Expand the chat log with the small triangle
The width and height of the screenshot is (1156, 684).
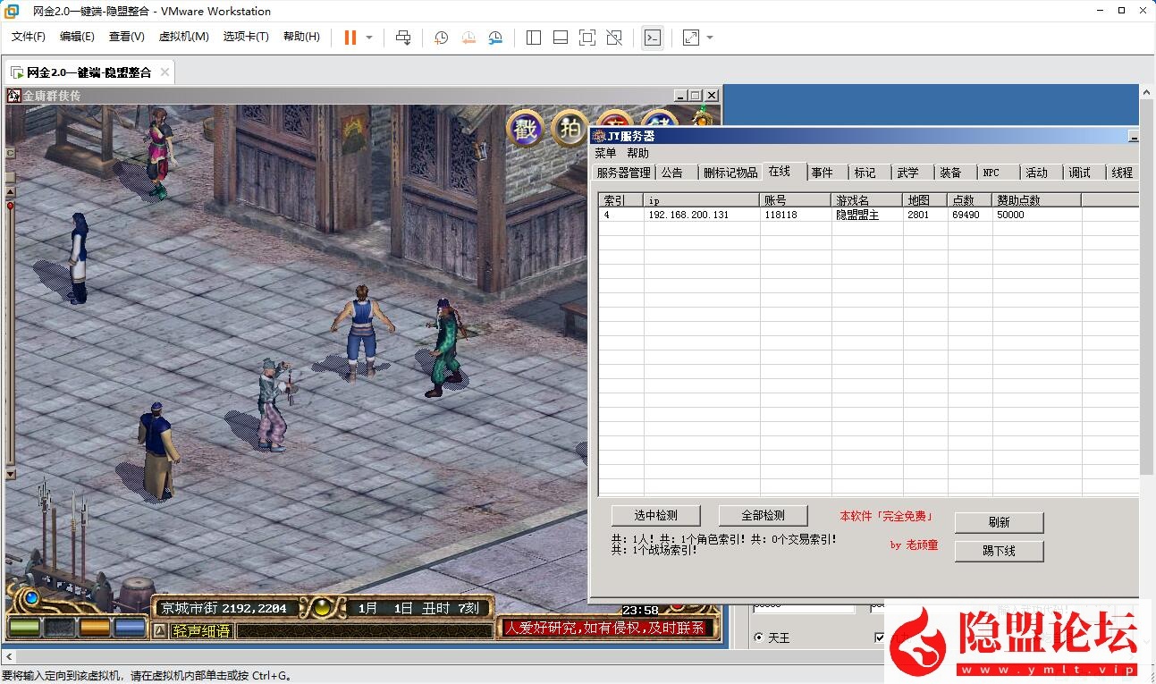[160, 629]
